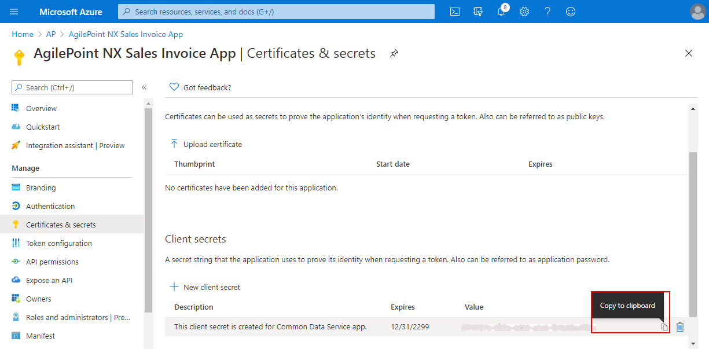Click the Upload certificate arrow icon
The height and width of the screenshot is (349, 709).
point(174,144)
